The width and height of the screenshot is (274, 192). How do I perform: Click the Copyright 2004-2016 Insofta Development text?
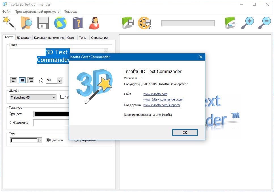pos(156,84)
